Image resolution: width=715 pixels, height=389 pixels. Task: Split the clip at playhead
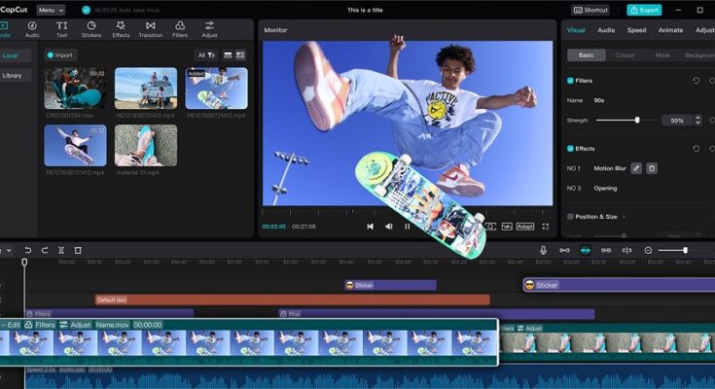coord(61,250)
